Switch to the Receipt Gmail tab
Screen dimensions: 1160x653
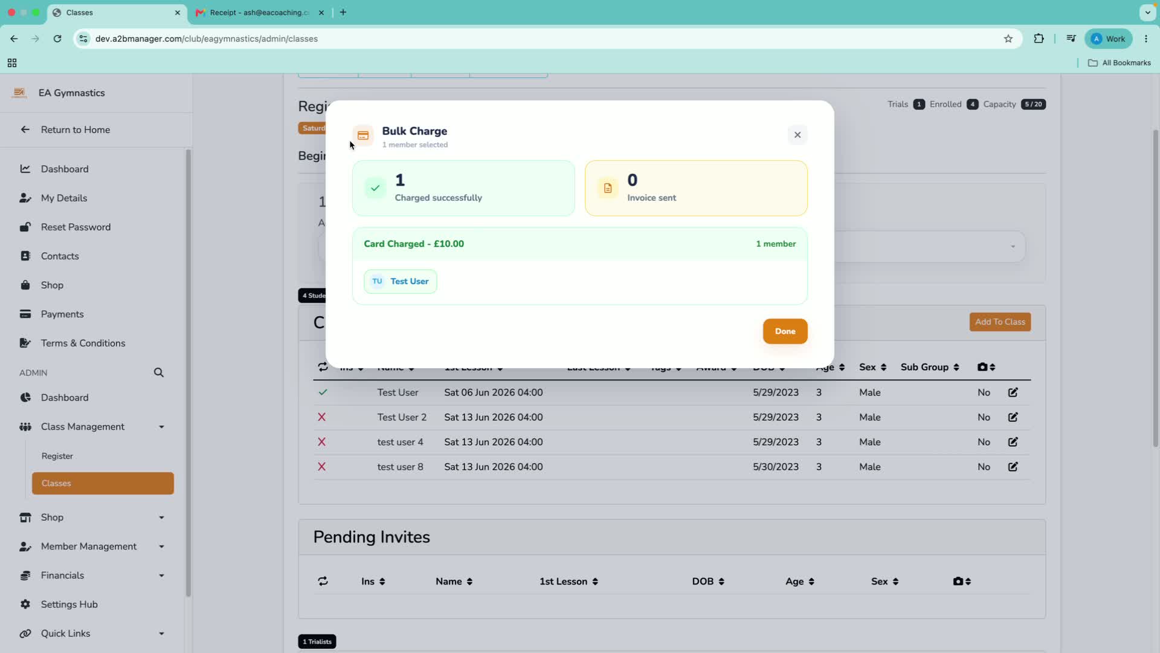[x=260, y=13]
